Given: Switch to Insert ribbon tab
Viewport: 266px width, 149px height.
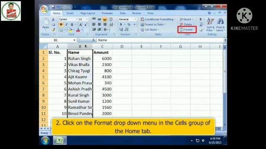Looking at the screenshot, I should [70, 13].
